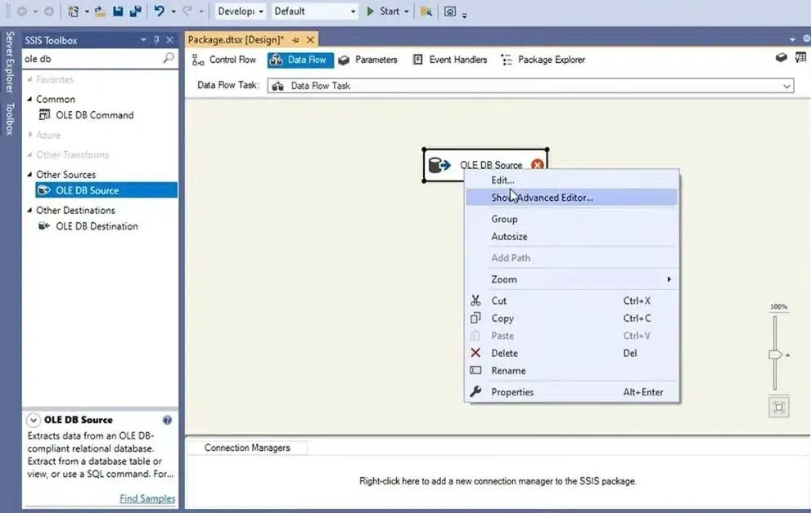Click the fit-to-window icon under zoom slider

(779, 407)
